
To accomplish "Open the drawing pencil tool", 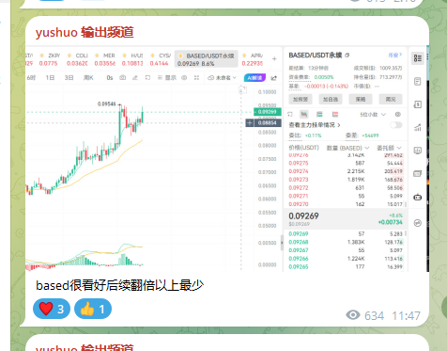I will click(135, 77).
